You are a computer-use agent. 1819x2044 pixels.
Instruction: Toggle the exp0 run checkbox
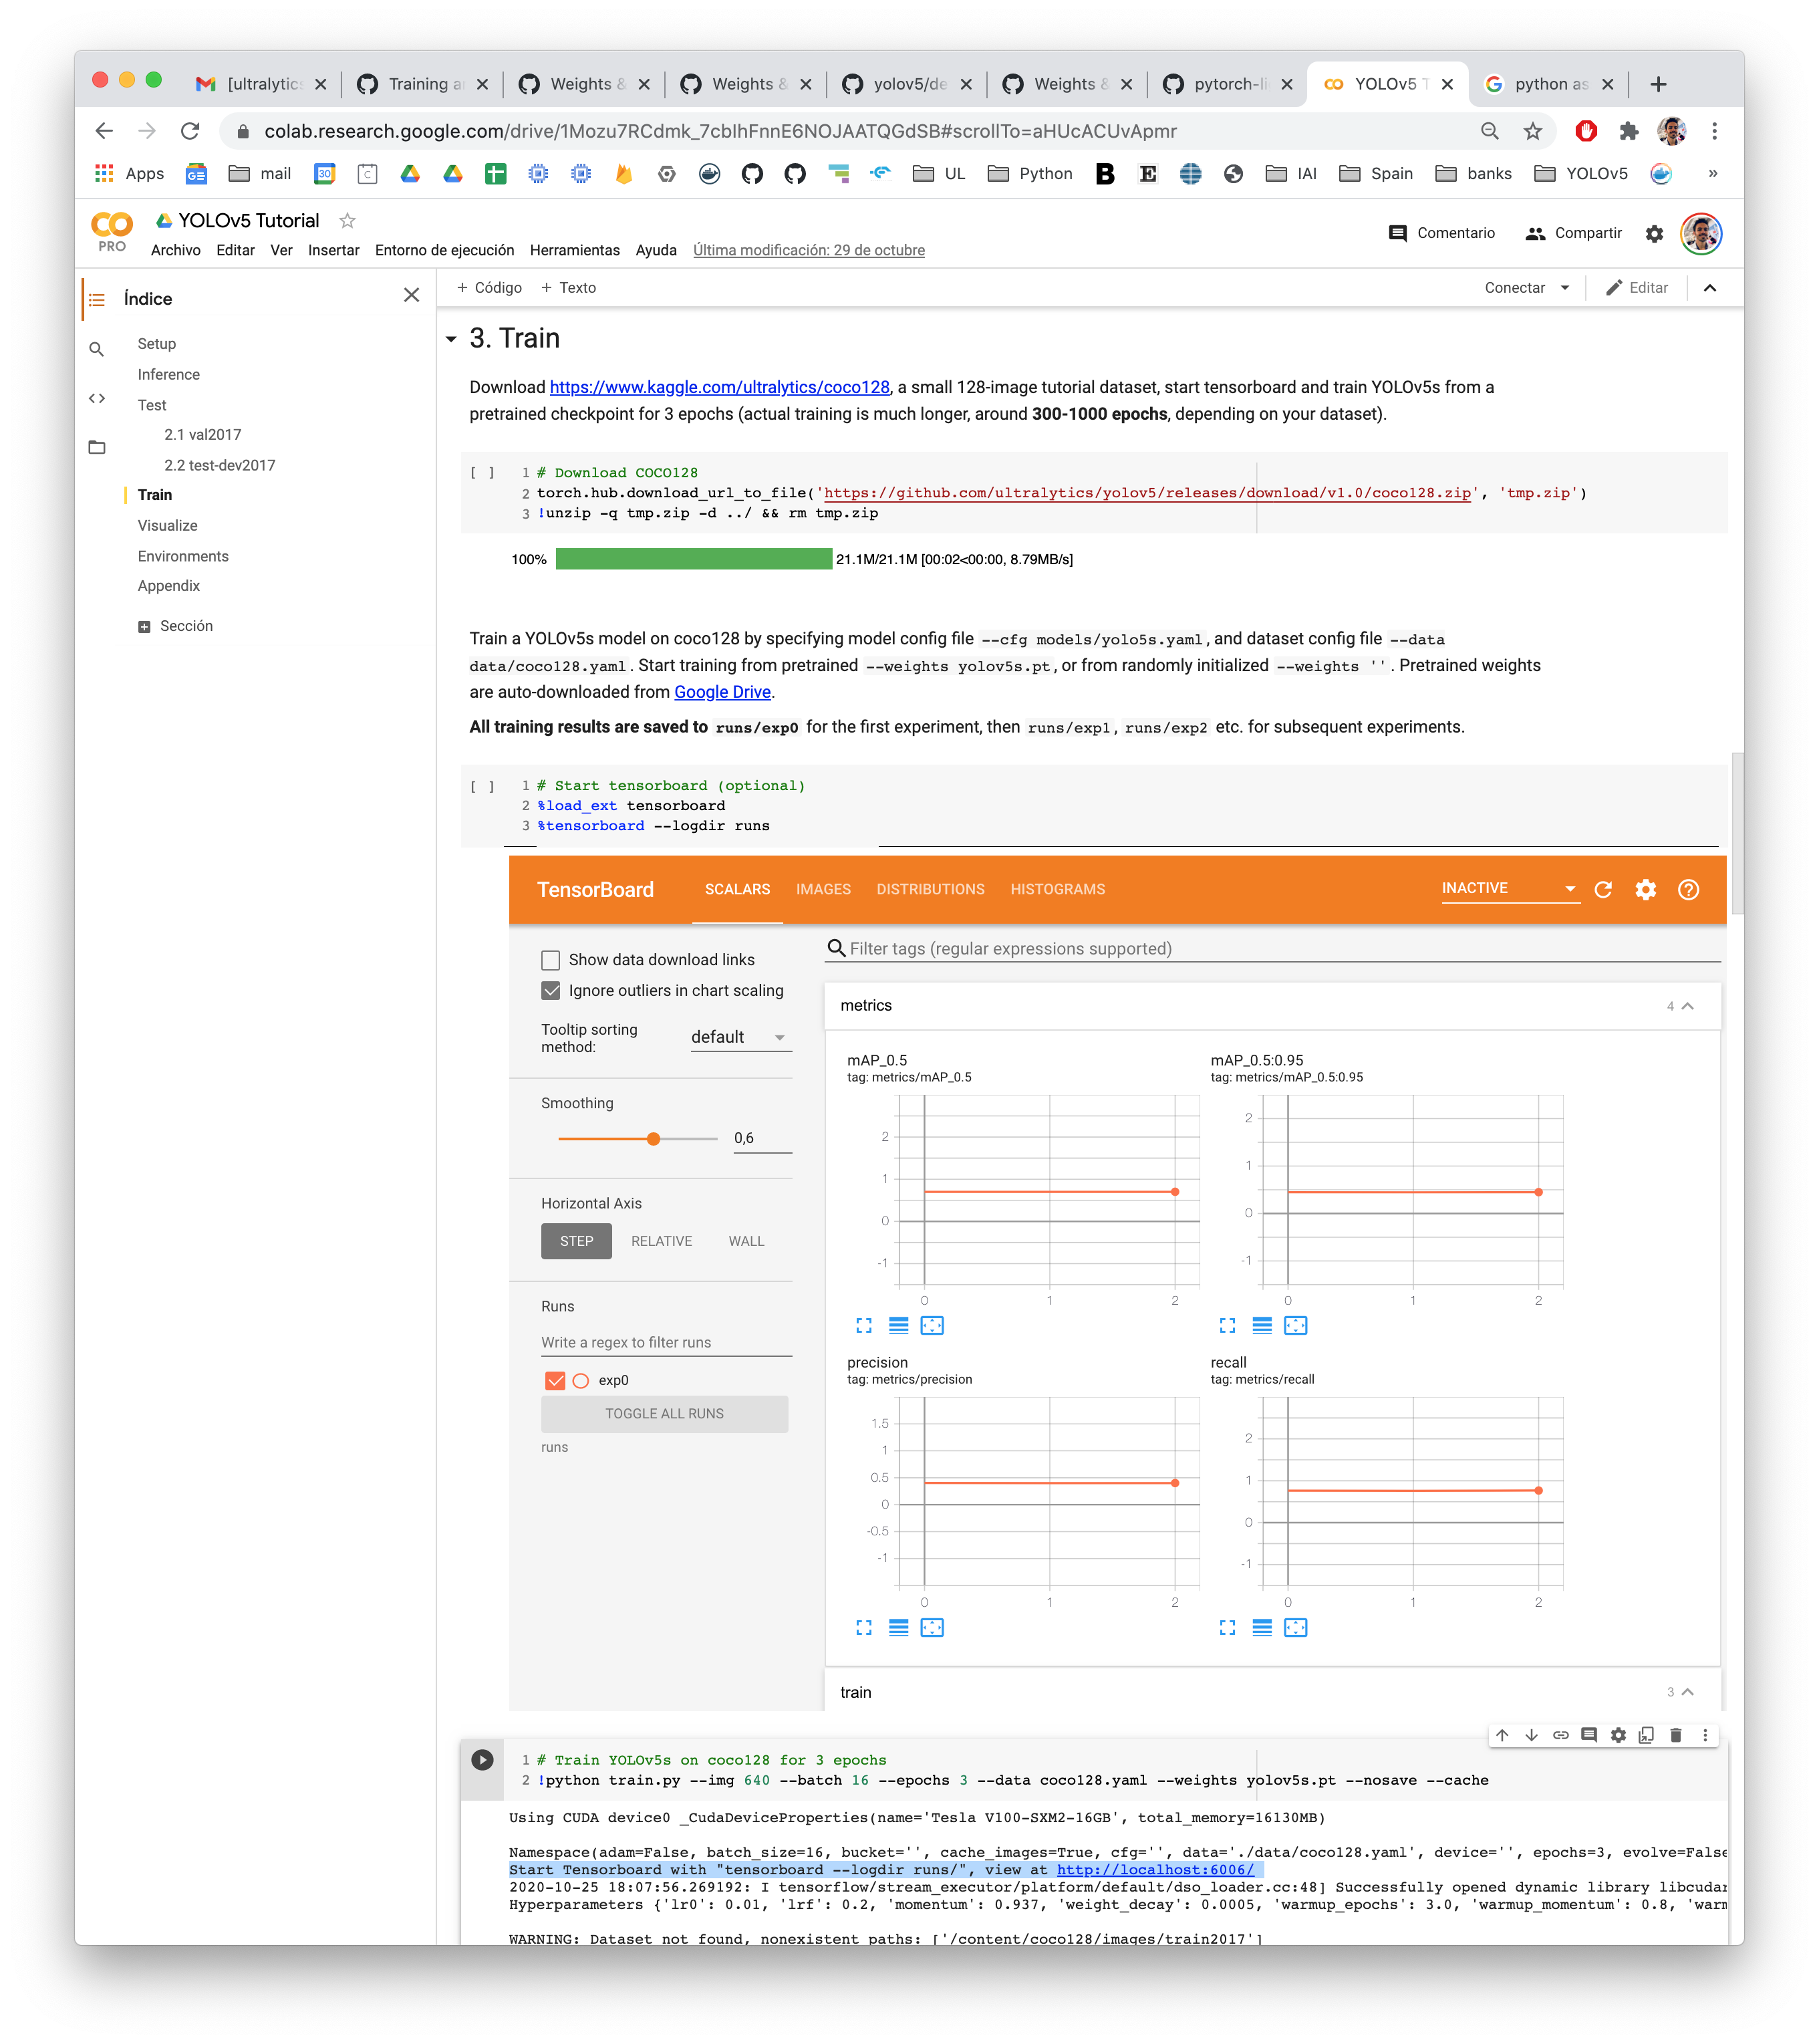pos(555,1380)
